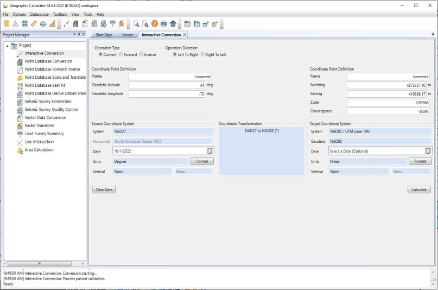Select Raster Transform in Project Manager

pyautogui.click(x=39, y=125)
